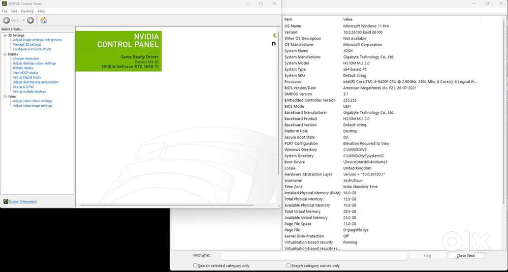
Task: Click the green NVIDIA logo chevron
Action: 274,36
